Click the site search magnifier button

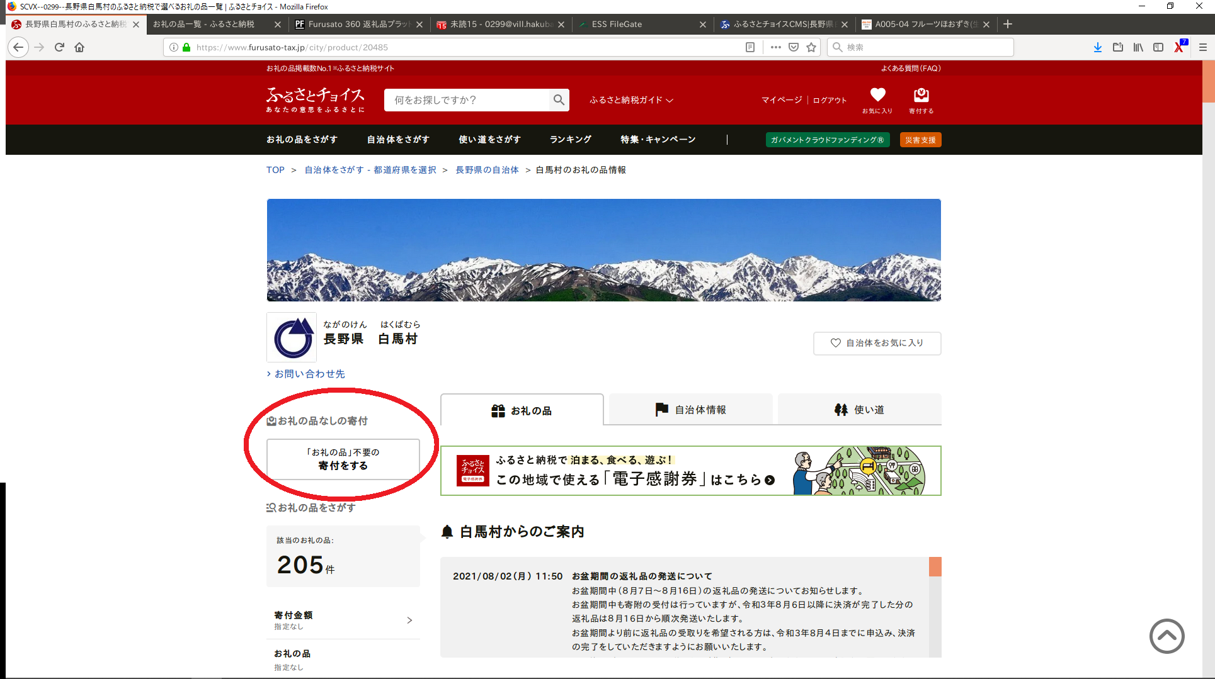[x=559, y=100]
